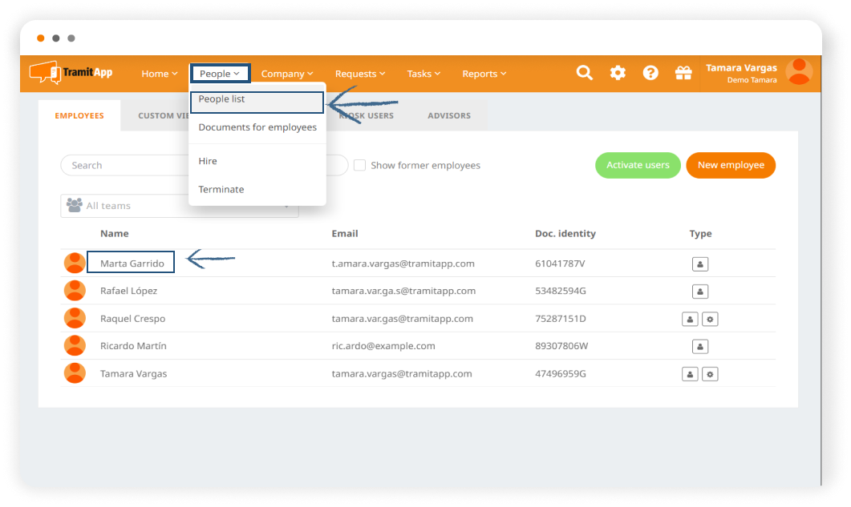Open settings via the gear icon

click(618, 73)
